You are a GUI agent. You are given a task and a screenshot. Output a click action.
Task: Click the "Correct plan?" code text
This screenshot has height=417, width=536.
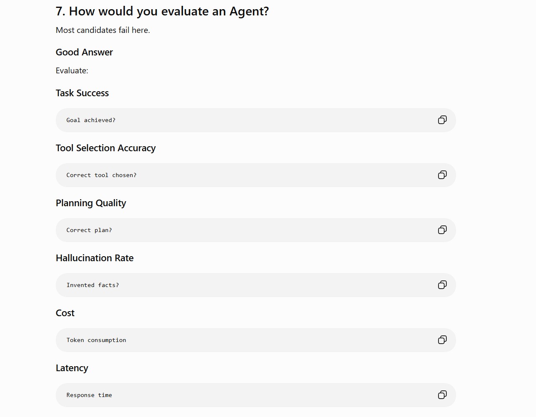point(89,230)
